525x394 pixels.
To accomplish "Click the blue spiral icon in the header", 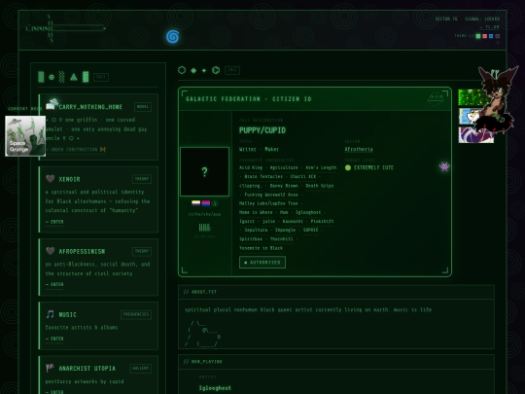I will tap(173, 37).
